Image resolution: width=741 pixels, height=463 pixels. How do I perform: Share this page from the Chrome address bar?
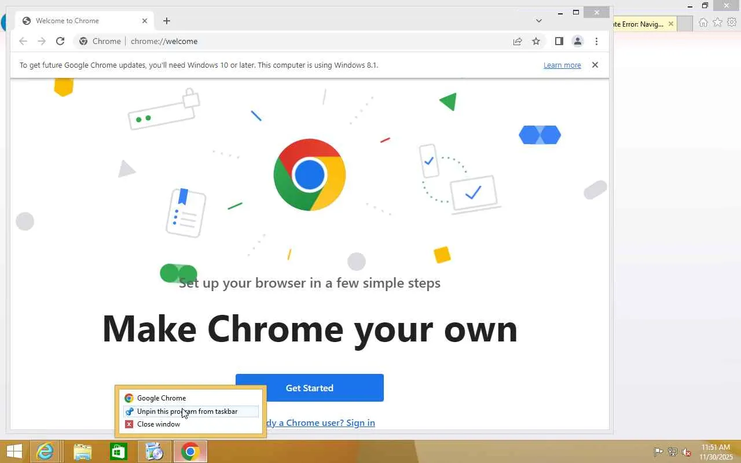[518, 41]
